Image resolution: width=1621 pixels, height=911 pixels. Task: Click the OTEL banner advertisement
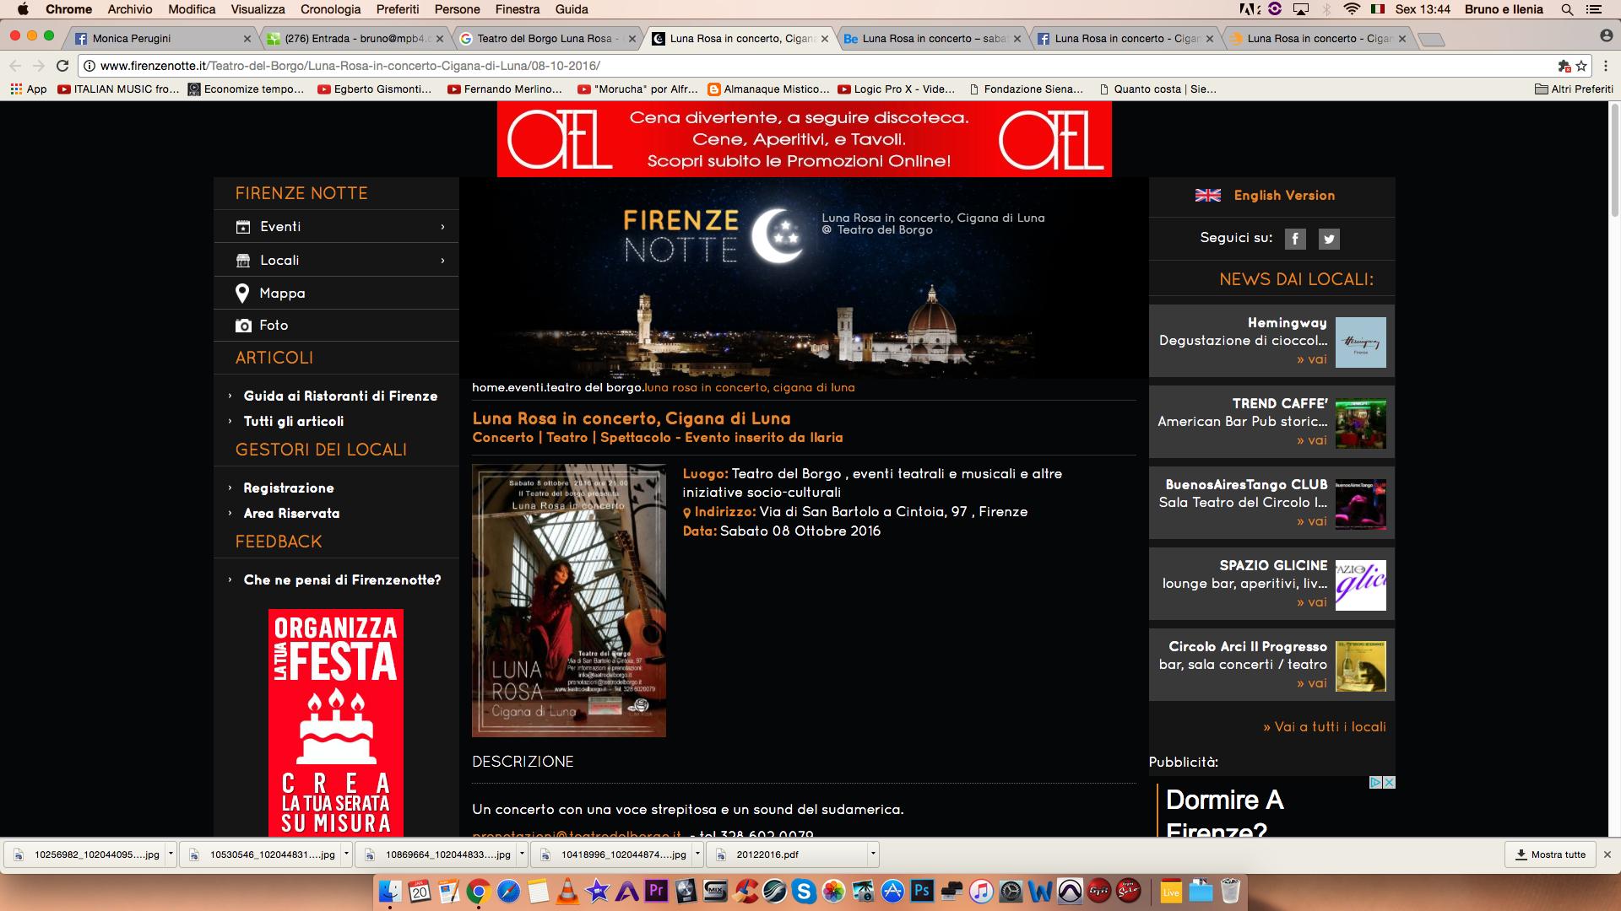[804, 139]
